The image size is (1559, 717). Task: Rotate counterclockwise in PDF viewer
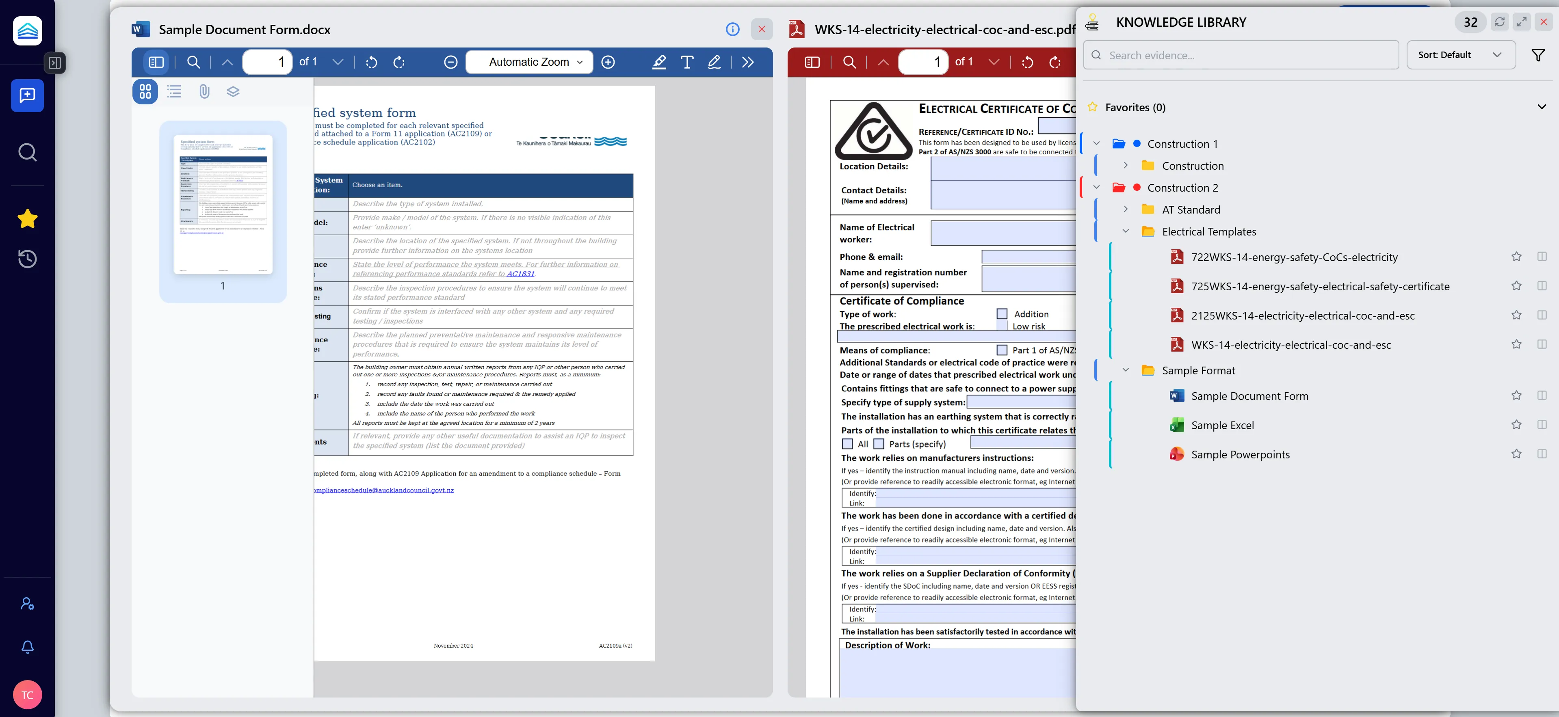coord(1028,62)
